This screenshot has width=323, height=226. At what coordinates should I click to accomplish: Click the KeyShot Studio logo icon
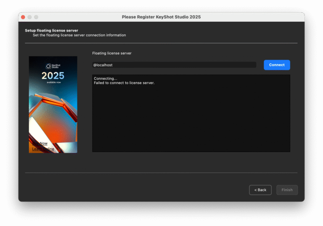[48, 66]
